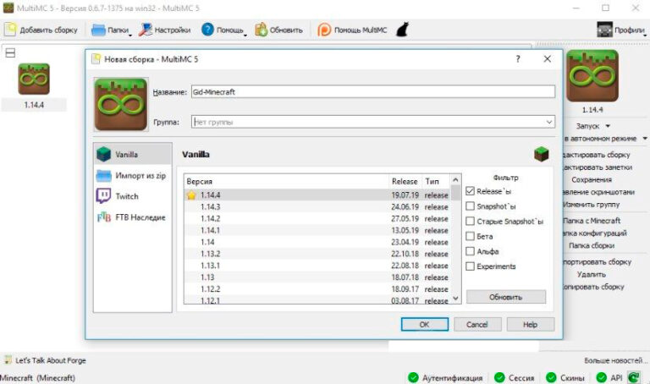
Task: Select the Vanilla tab in sidebar
Action: click(127, 155)
